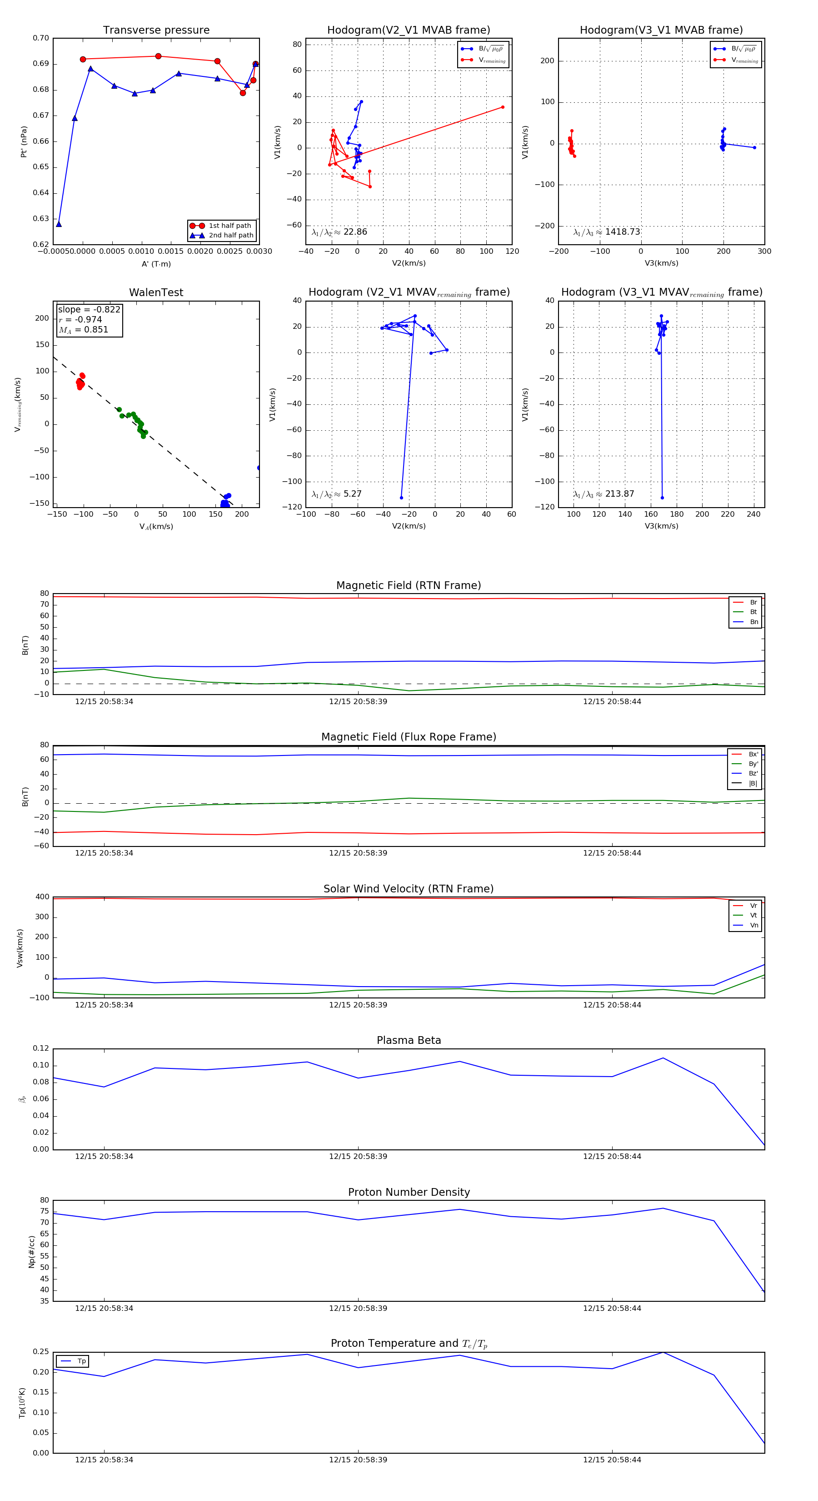
Task: Select the "Br" legend entry
Action: [745, 603]
